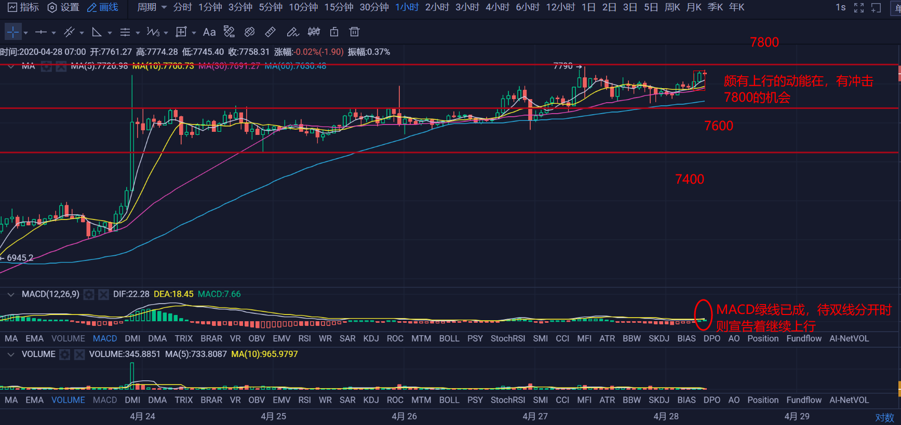Select the Fibonacci levels drawing tool
901x425 pixels.
coord(125,32)
